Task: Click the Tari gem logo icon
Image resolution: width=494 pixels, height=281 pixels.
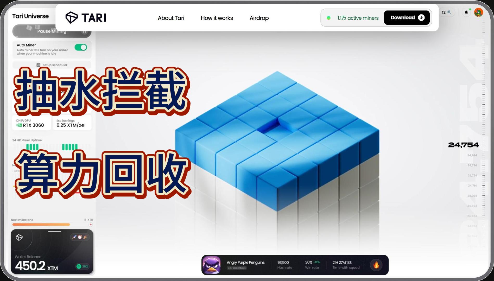Action: tap(71, 17)
